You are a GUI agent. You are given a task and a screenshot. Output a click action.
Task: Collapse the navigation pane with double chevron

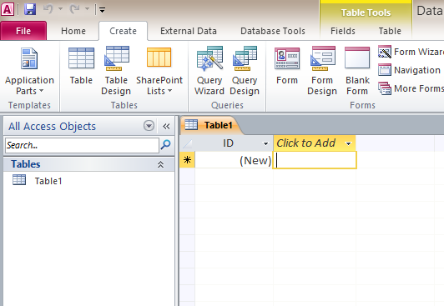click(x=166, y=126)
